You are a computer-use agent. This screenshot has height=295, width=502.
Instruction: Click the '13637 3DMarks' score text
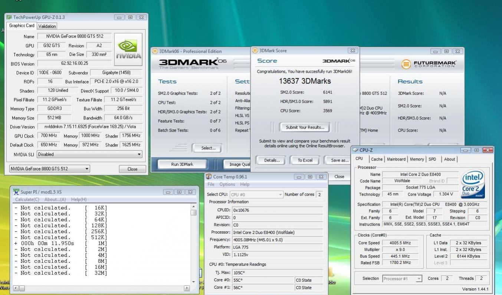click(x=305, y=81)
